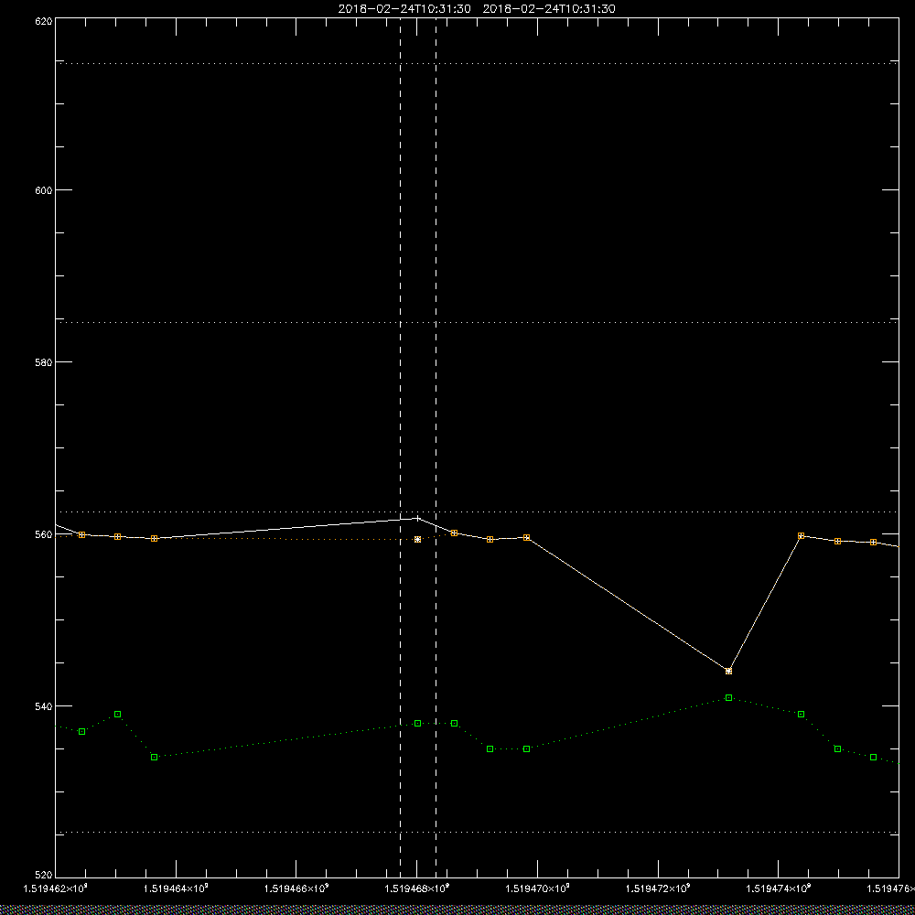Select the first orange marker after the dip recovery
This screenshot has height=915, width=915.
pyautogui.click(x=802, y=535)
